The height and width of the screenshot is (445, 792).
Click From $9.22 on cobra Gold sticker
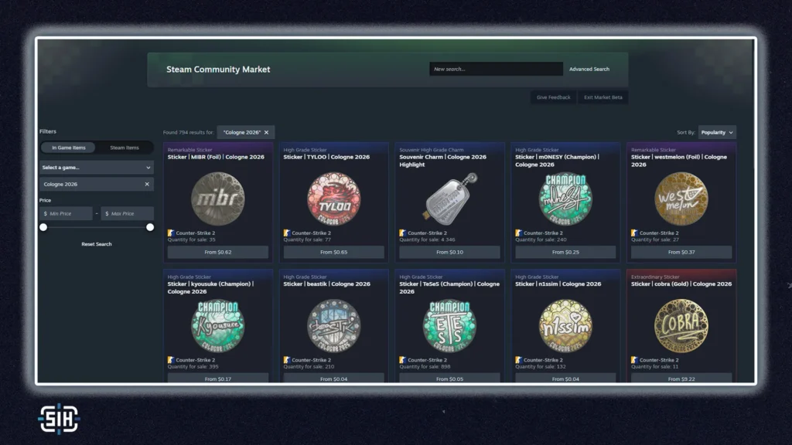coord(681,378)
